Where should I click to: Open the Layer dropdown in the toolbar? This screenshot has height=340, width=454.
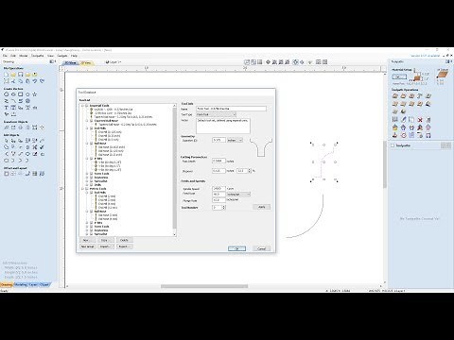click(x=113, y=62)
